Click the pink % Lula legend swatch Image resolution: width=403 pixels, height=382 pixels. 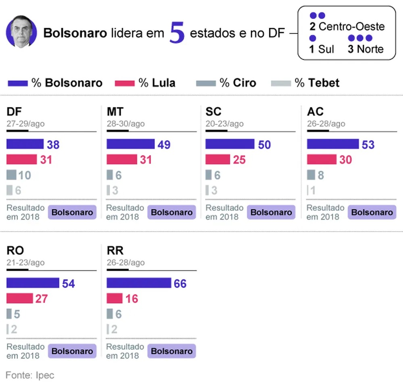(125, 83)
